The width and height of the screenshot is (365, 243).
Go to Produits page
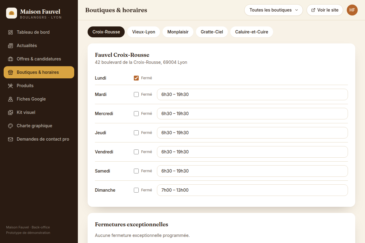(x=39, y=86)
